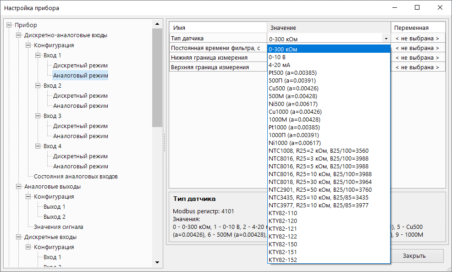Collapse the Вход 1 tree node
452x272 pixels.
(38, 56)
